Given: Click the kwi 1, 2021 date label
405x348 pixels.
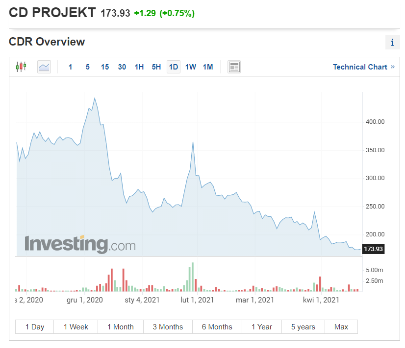Looking at the screenshot, I should pyautogui.click(x=321, y=300).
